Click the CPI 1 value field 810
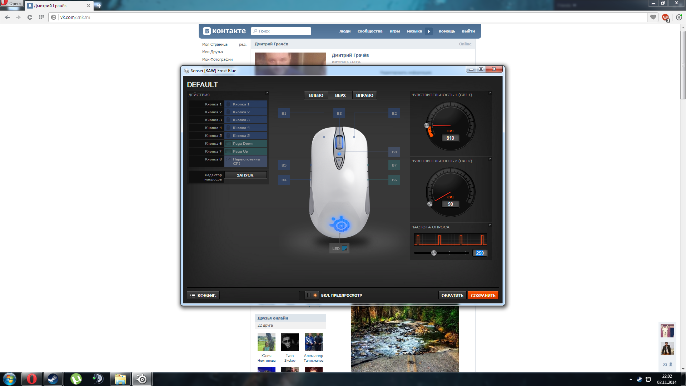Screen dimensions: 686x386 click(x=450, y=138)
